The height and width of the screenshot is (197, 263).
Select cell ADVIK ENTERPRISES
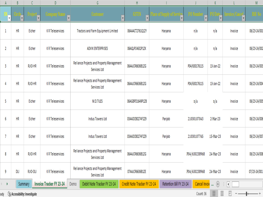click(98, 48)
